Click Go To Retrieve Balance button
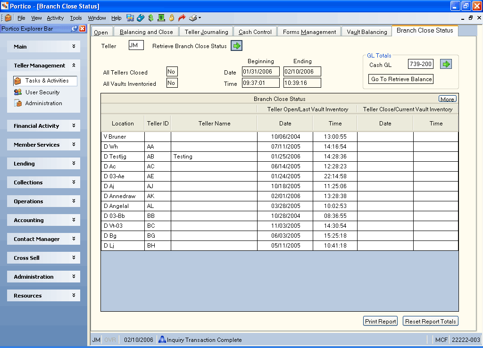The image size is (483, 348). pyautogui.click(x=401, y=79)
